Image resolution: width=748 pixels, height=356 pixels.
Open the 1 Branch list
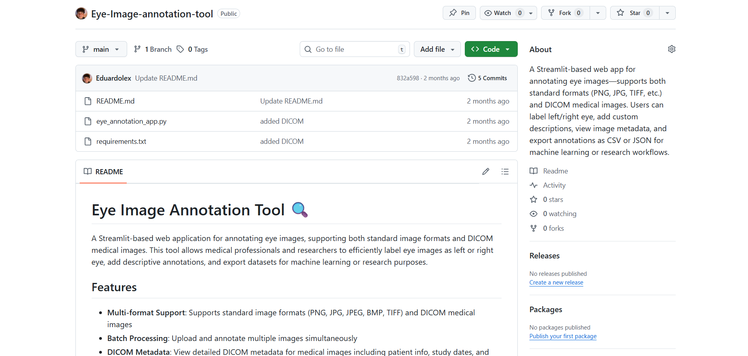pos(153,49)
